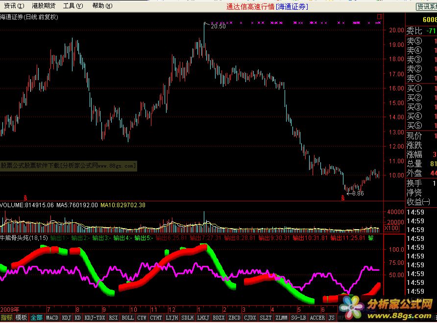Click the 卖⑤ ask row
Image resolution: width=437 pixels, height=323 pixels.
421,41
